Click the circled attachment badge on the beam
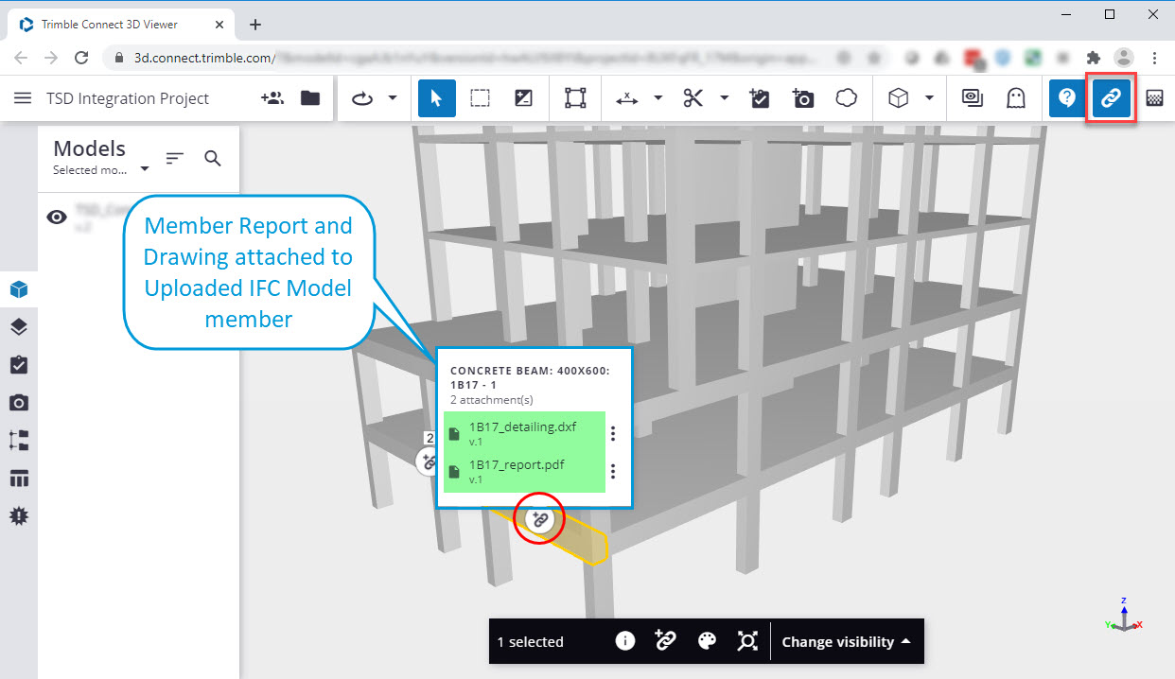 [539, 518]
